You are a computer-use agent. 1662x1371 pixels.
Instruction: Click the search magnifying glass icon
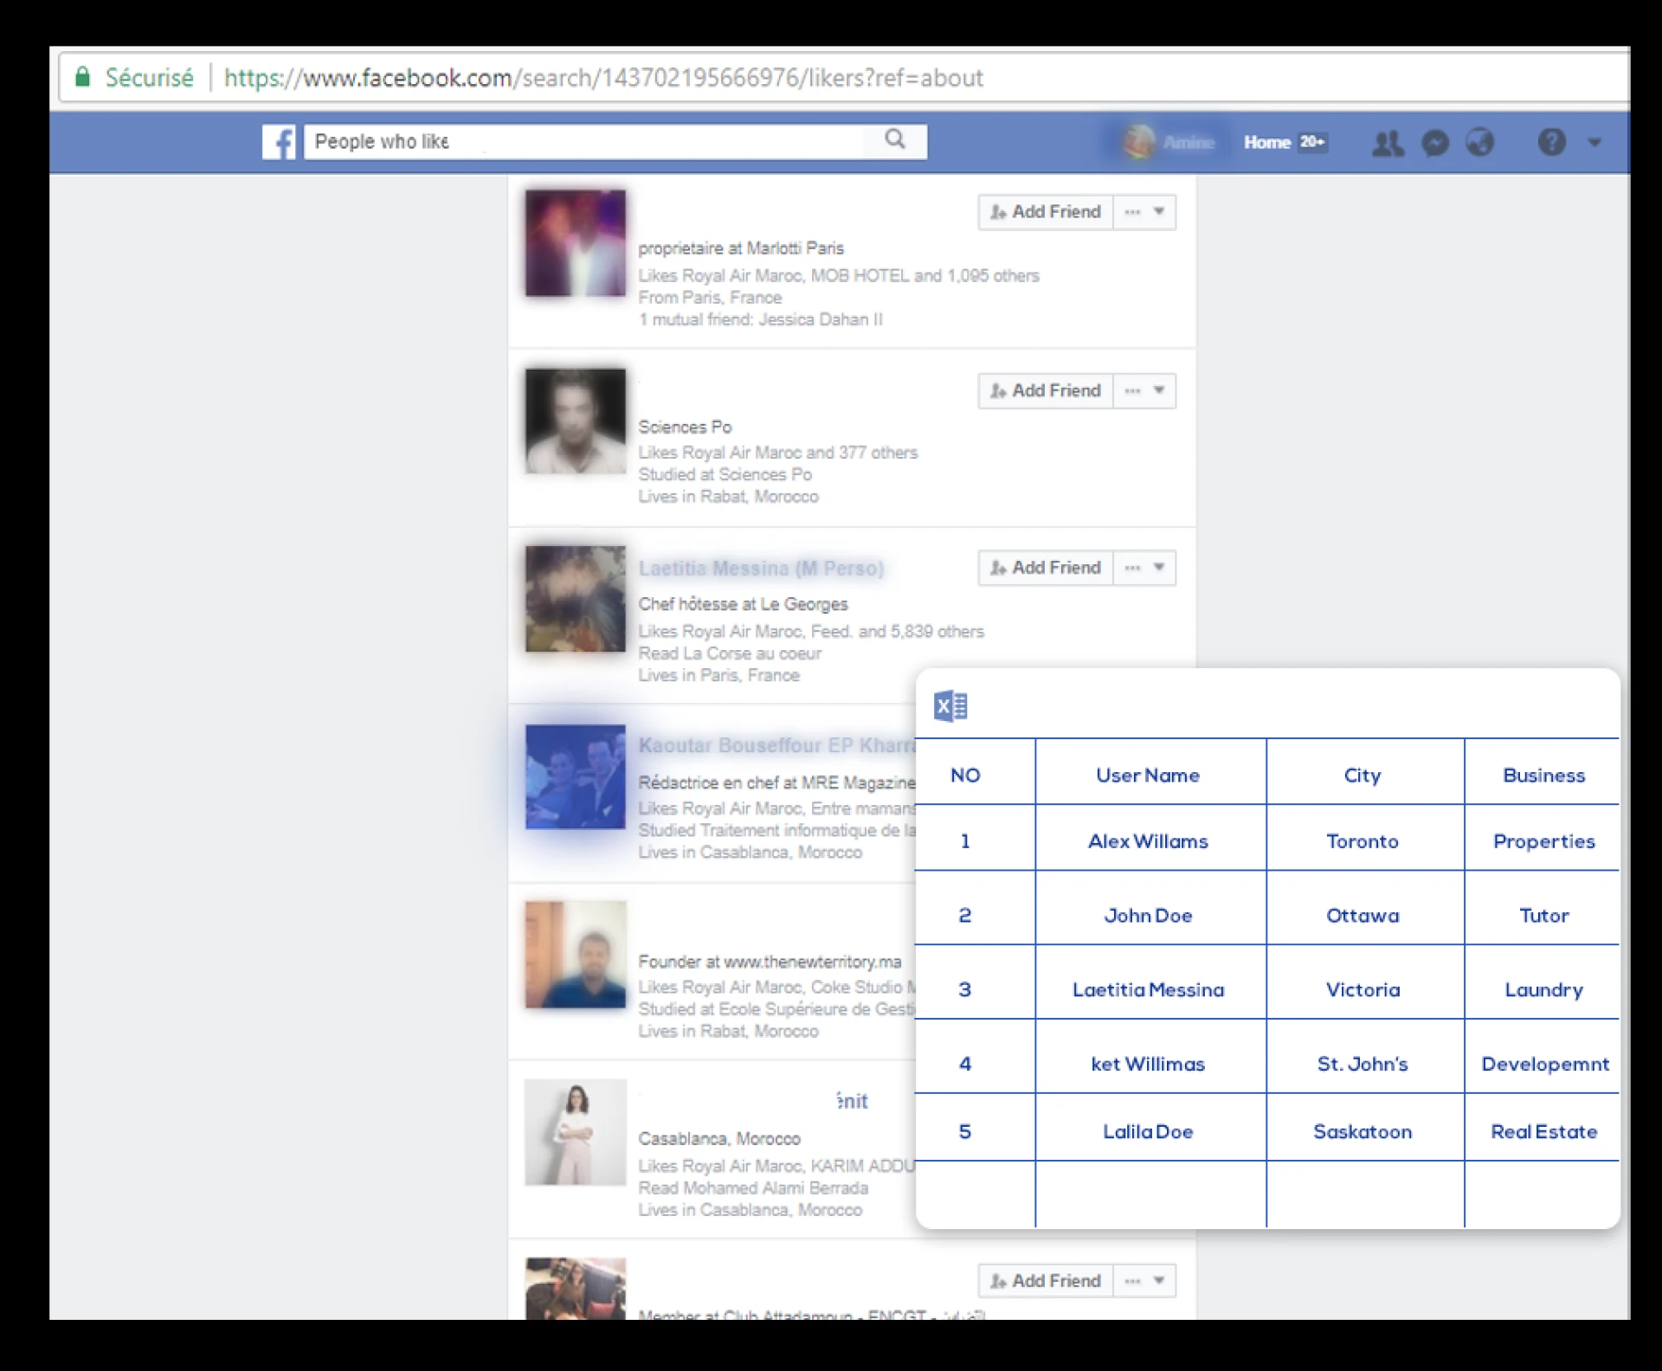coord(896,140)
